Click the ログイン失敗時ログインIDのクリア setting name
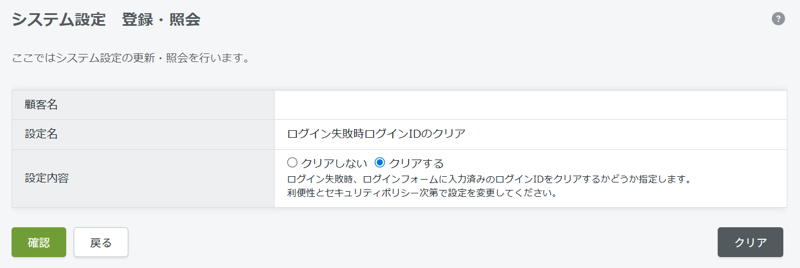The width and height of the screenshot is (800, 268). coord(376,134)
